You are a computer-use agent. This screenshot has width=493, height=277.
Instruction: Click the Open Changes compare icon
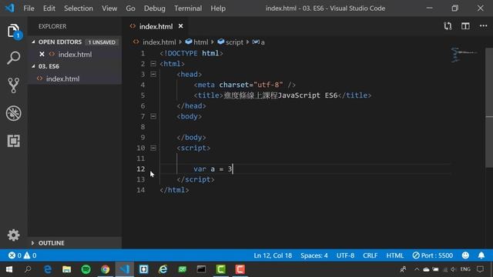tap(448, 26)
